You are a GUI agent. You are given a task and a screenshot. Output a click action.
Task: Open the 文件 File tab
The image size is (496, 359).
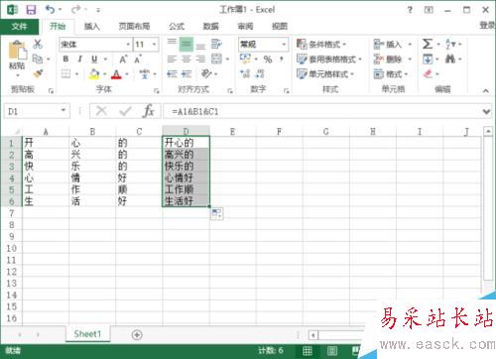[19, 26]
